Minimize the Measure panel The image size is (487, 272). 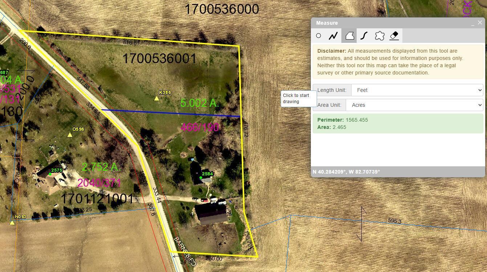pyautogui.click(x=472, y=23)
